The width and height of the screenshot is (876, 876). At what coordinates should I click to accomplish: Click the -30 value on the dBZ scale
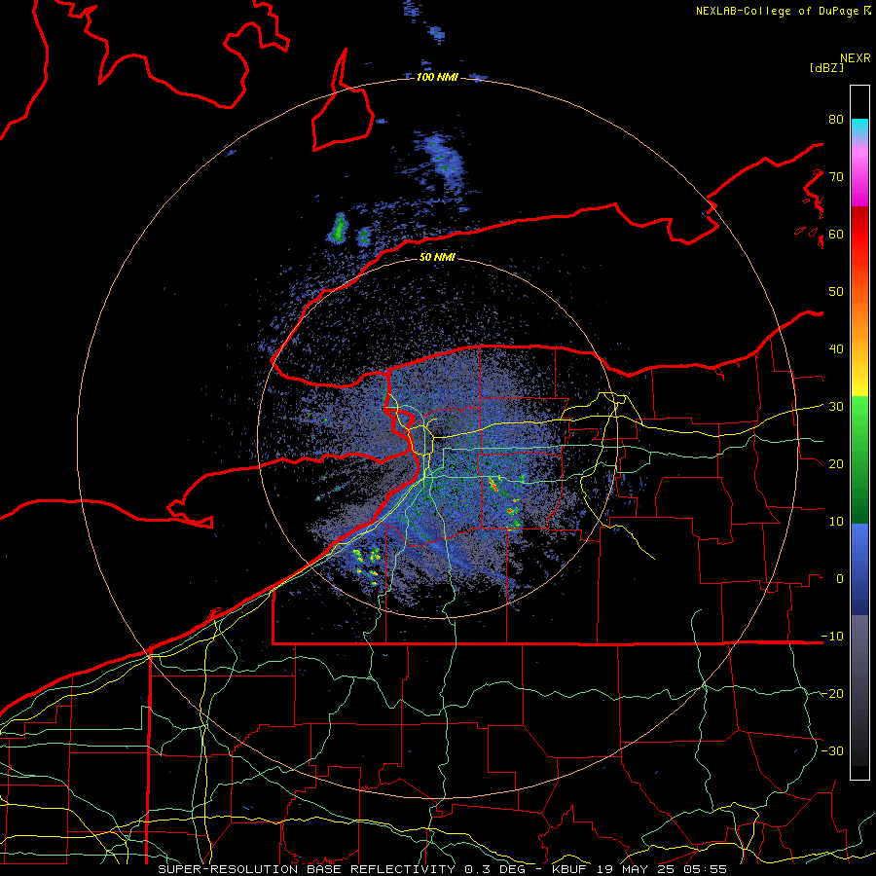click(832, 750)
